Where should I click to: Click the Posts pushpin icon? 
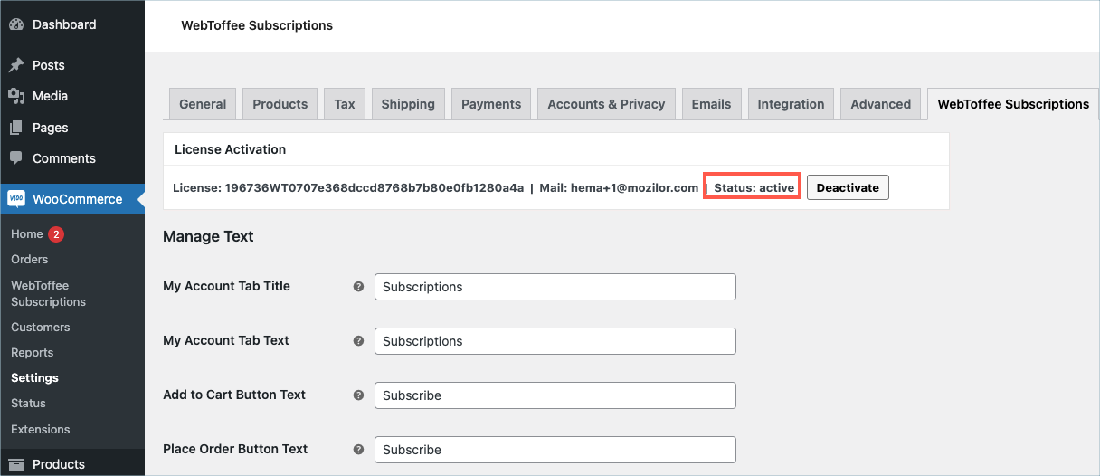coord(16,65)
